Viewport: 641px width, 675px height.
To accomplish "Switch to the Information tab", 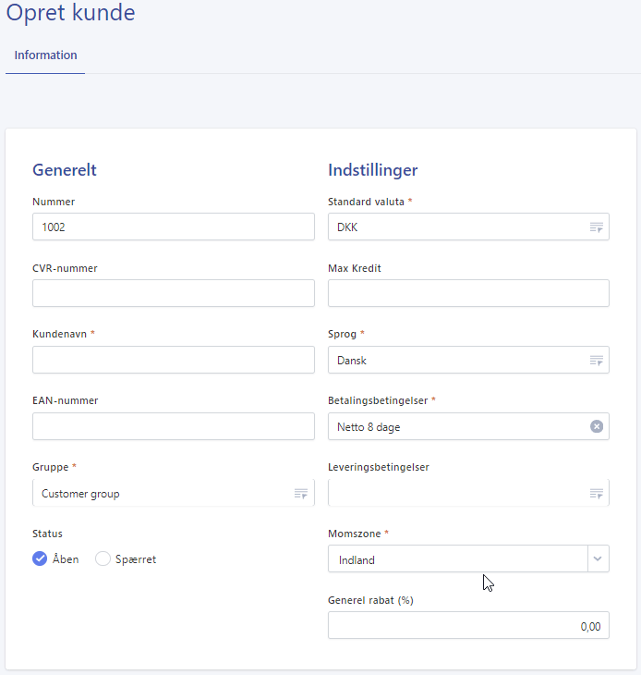I will pos(45,55).
